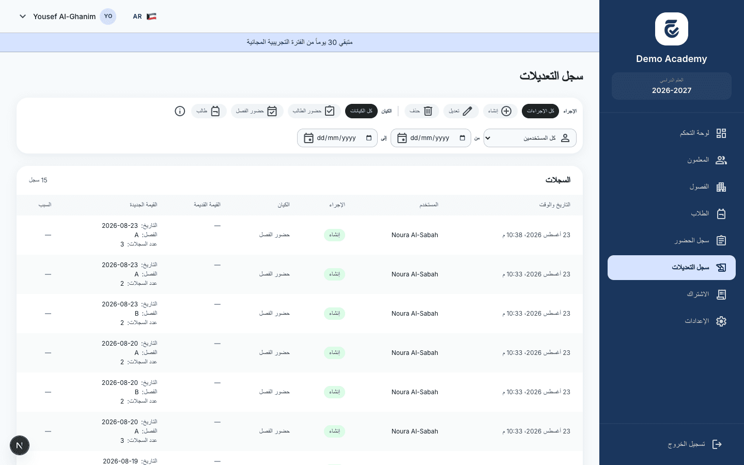Click the Demo Academy logo
This screenshot has width=744, height=465.
coord(672,29)
